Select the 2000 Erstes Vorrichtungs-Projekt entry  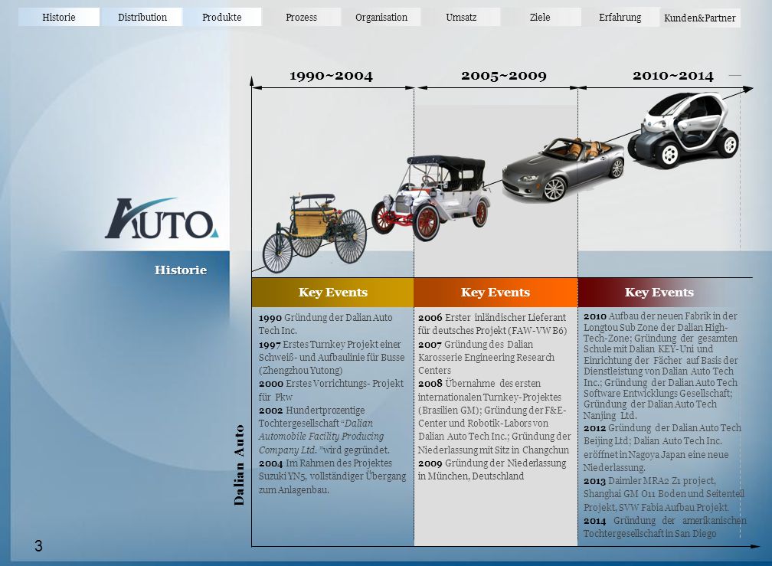click(x=332, y=390)
